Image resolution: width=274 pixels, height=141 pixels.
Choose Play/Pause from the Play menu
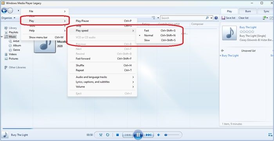[x=103, y=21]
